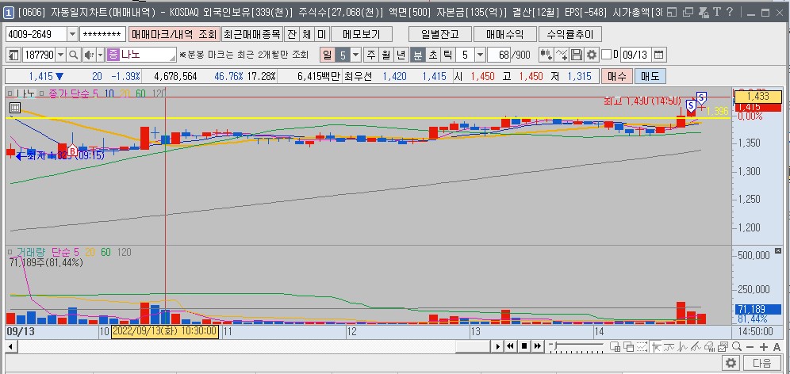
Task: Select the 초 second period toggle
Action: (432, 55)
